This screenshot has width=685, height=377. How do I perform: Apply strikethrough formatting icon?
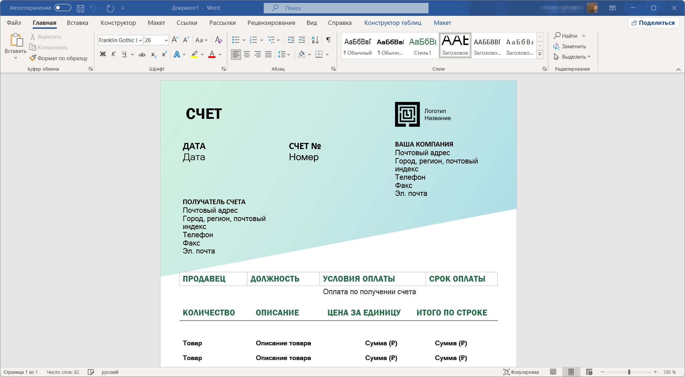142,54
